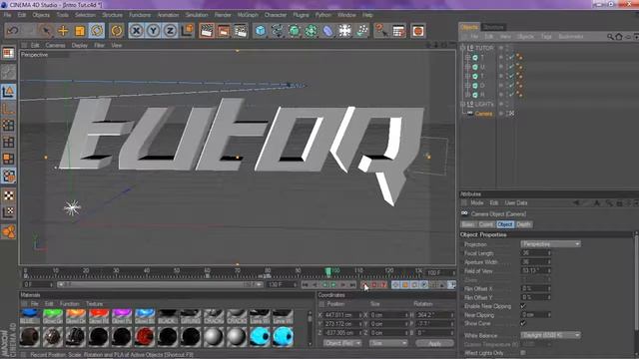
Task: Expand the U letter object
Action: [468, 67]
